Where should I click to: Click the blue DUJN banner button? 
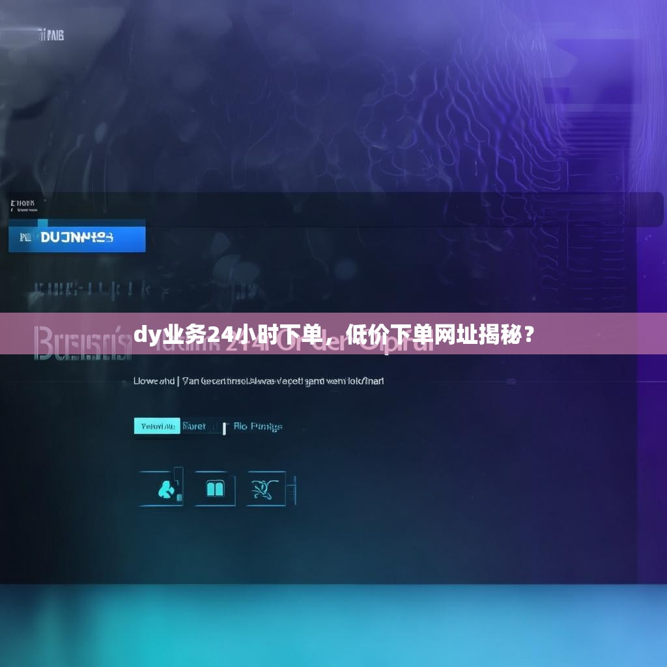pos(77,237)
